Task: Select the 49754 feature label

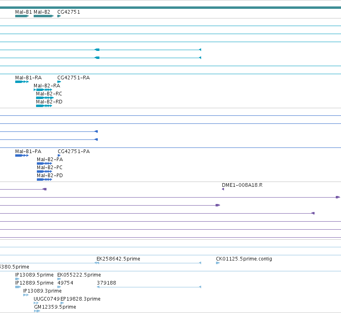Action: point(65,283)
